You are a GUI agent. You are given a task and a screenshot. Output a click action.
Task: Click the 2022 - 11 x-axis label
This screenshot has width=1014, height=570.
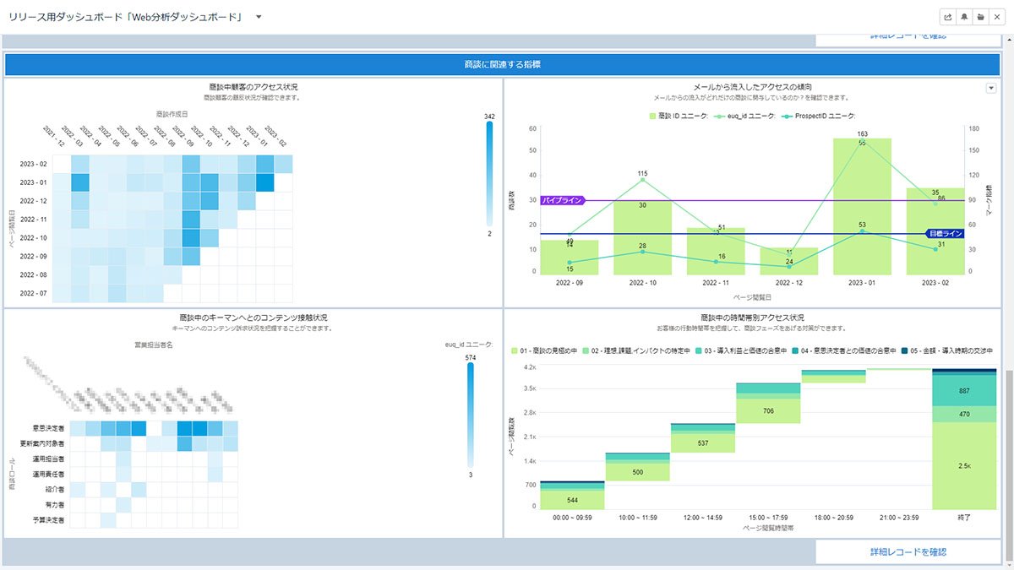click(x=716, y=284)
